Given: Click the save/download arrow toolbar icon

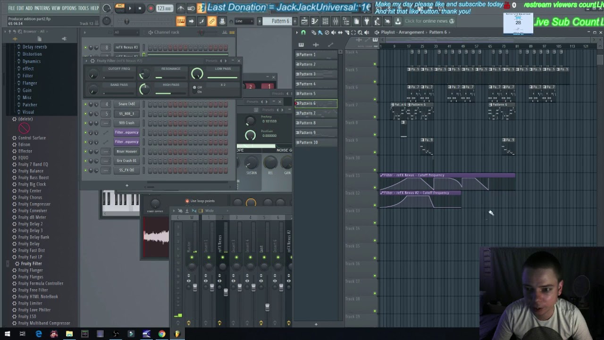Looking at the screenshot, I should tap(398, 21).
